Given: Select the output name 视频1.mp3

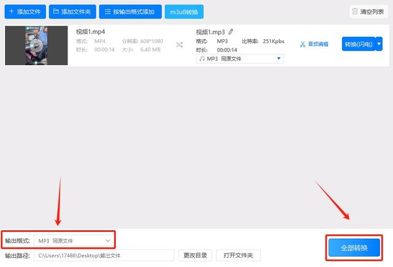Looking at the screenshot, I should pyautogui.click(x=210, y=32).
